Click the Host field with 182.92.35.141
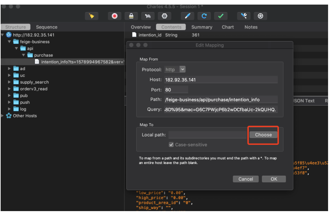This screenshot has width=332, height=217. 221,80
